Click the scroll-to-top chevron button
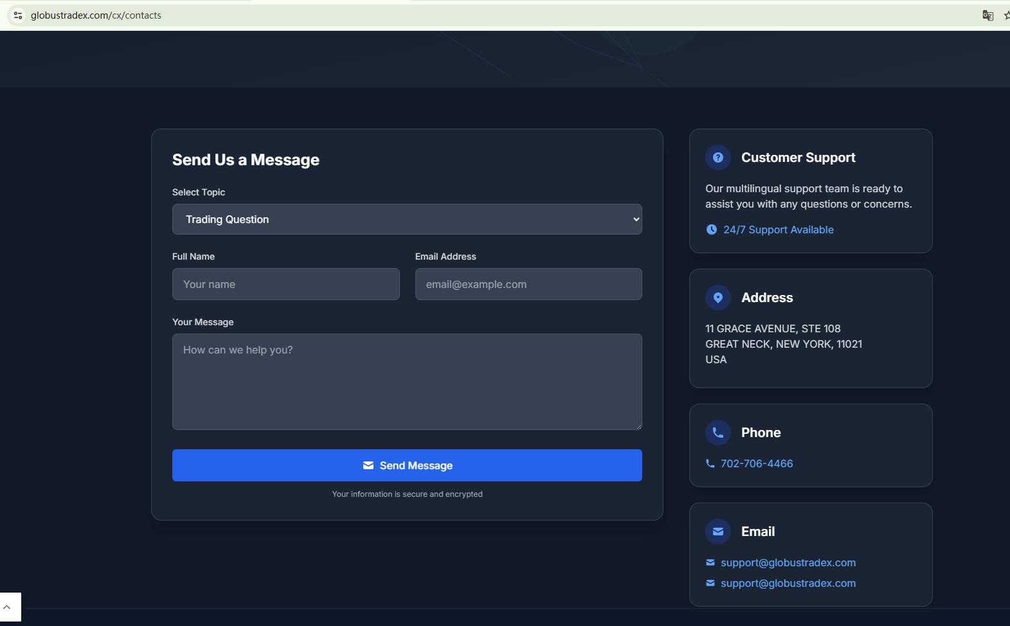Image resolution: width=1010 pixels, height=626 pixels. 8,607
